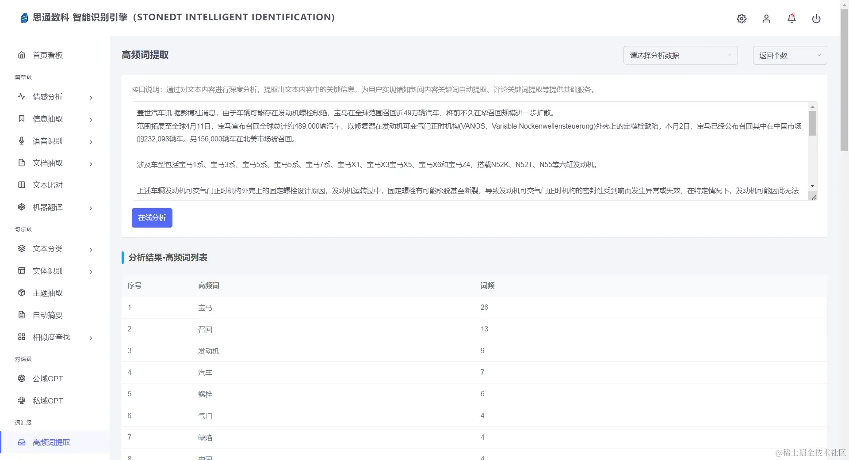The width and height of the screenshot is (849, 460).
Task: Open the user profile icon
Action: [x=766, y=19]
